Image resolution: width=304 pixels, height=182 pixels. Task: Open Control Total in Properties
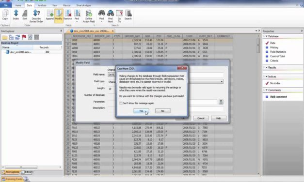tap(277, 56)
